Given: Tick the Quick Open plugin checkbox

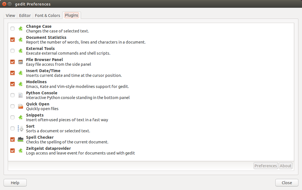Looking at the screenshot, I should tap(12, 106).
